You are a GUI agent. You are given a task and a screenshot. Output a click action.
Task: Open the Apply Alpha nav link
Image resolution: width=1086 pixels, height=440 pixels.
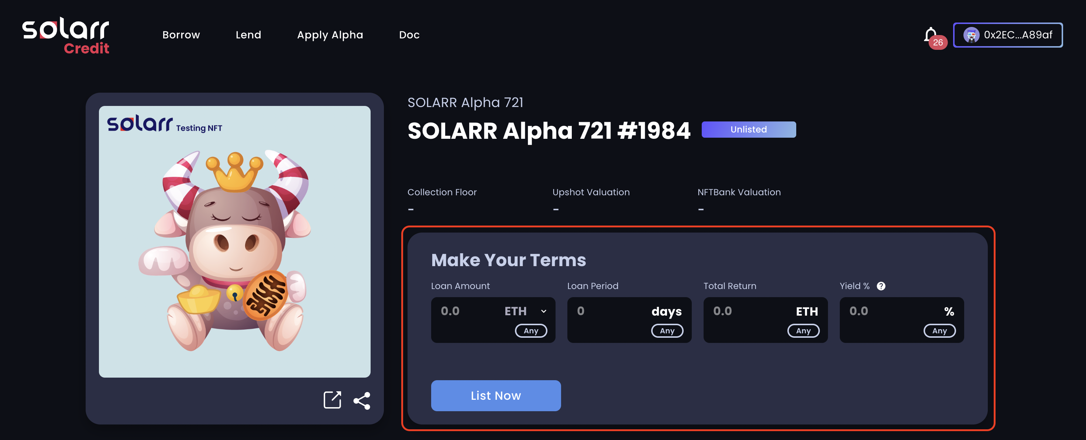pos(330,35)
